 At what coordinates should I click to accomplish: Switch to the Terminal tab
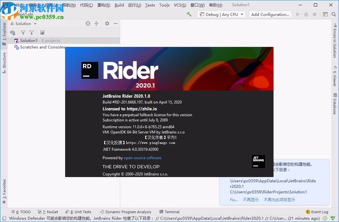[x=169, y=212]
